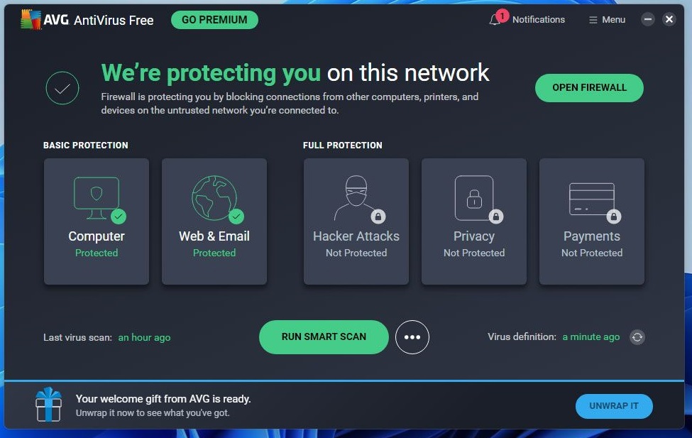Click the Go Premium button
The height and width of the screenshot is (438, 692).
214,20
